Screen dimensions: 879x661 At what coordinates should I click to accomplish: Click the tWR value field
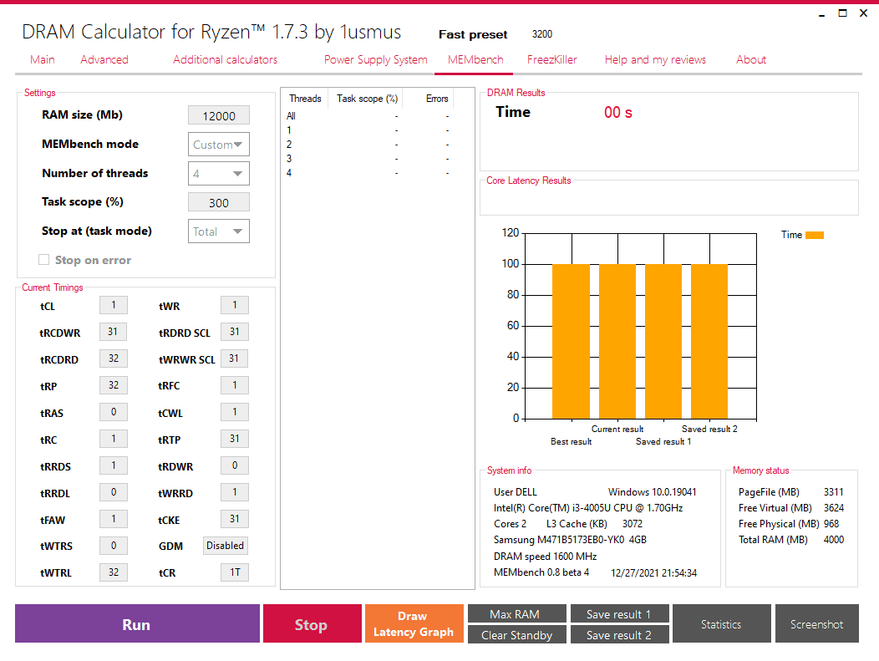234,305
